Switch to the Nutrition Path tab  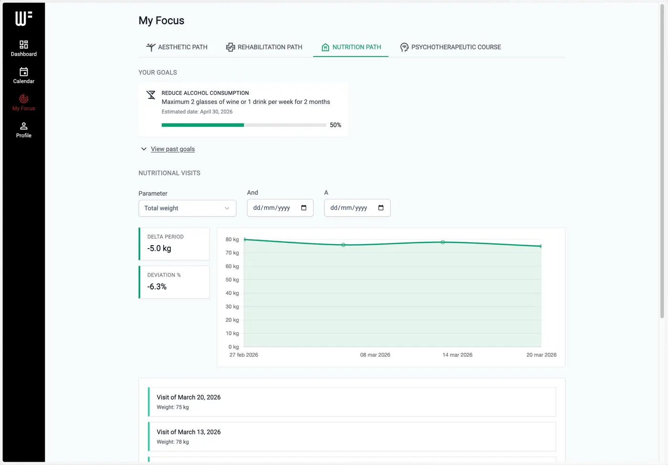click(x=351, y=47)
